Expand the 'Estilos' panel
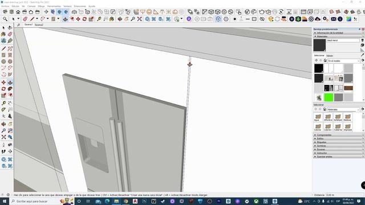 pos(338,138)
